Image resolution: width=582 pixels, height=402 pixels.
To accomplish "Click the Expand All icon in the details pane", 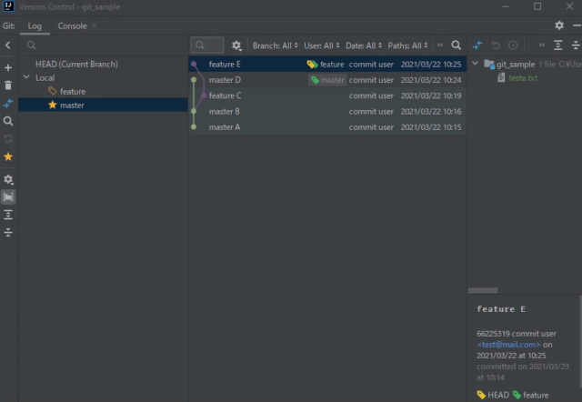I will (x=557, y=45).
